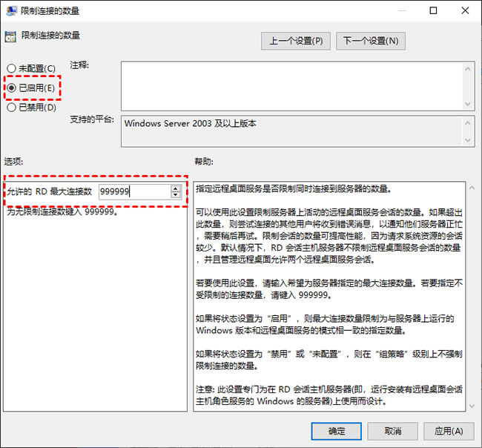Click supported platform box scroll up arrow
This screenshot has height=448, width=482.
click(x=468, y=123)
